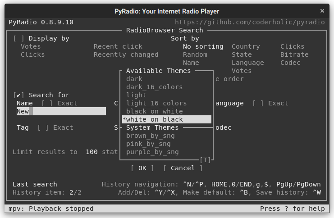
Task: Pick the black_on_white theme
Action: pos(155,111)
